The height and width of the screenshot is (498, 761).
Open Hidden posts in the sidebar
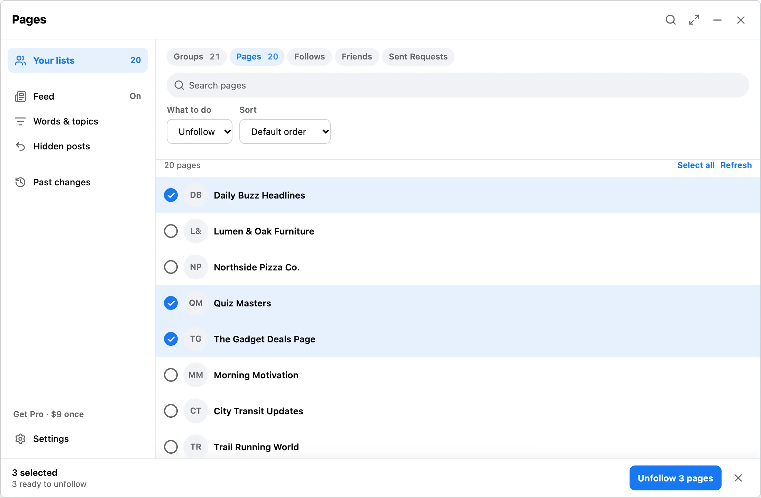pos(78,146)
